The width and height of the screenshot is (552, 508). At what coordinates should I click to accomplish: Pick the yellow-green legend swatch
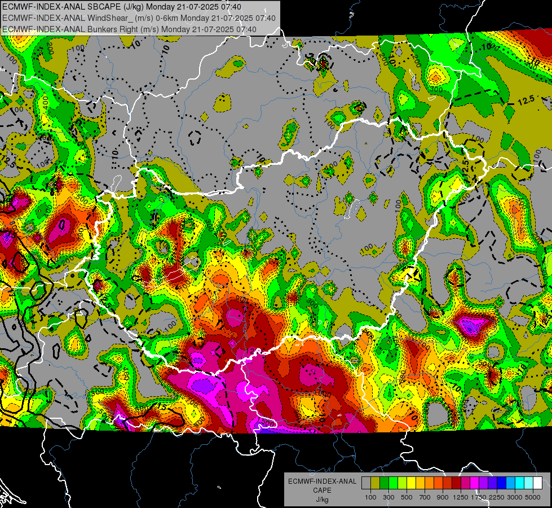coord(402,483)
